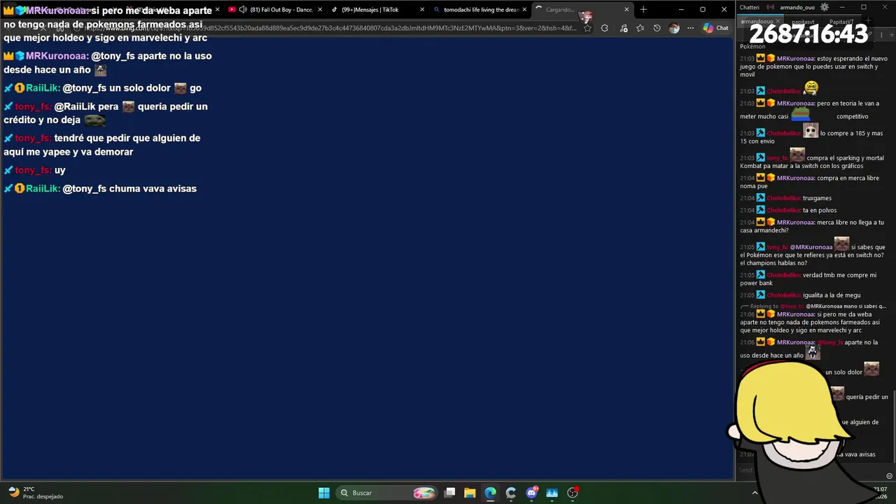Add a new Chatterino tab
This screenshot has width=896, height=504.
coord(869,22)
